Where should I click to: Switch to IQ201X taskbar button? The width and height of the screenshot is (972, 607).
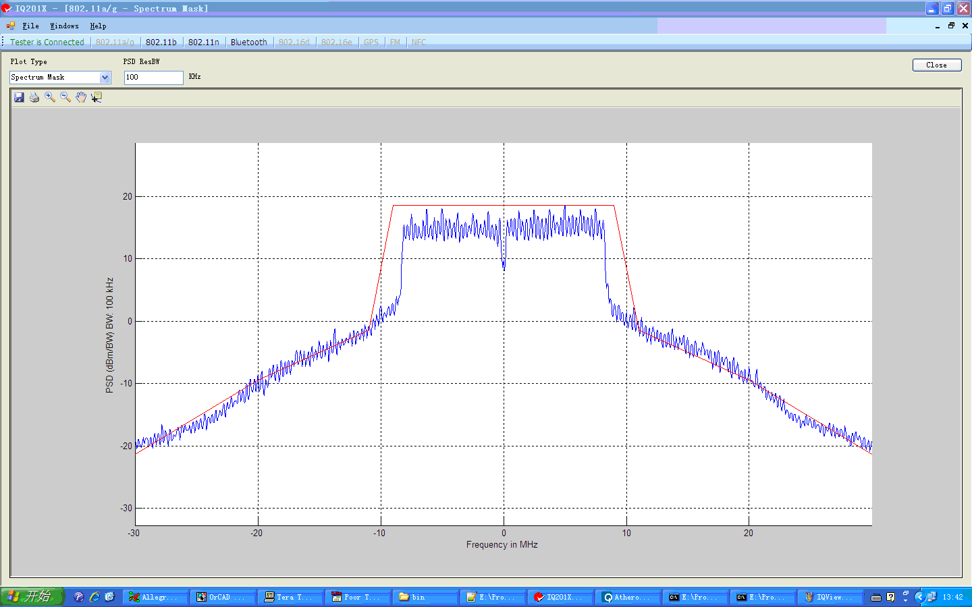pyautogui.click(x=560, y=597)
